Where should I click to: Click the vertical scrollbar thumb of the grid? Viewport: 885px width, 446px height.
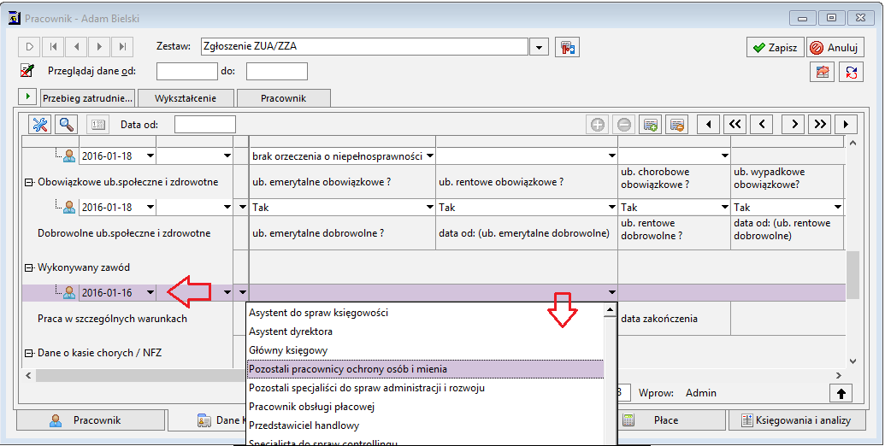853,274
